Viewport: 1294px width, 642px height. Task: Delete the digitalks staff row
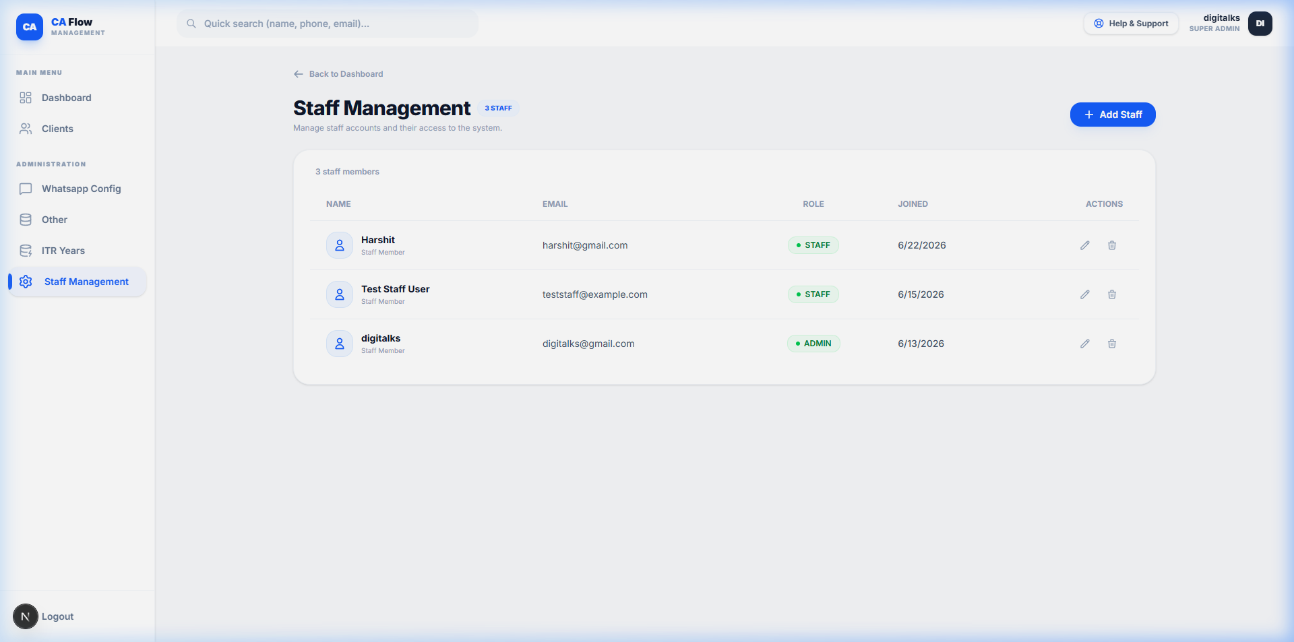click(1112, 344)
